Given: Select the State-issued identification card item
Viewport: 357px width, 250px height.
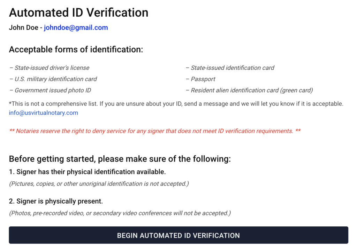Looking at the screenshot, I should [232, 68].
